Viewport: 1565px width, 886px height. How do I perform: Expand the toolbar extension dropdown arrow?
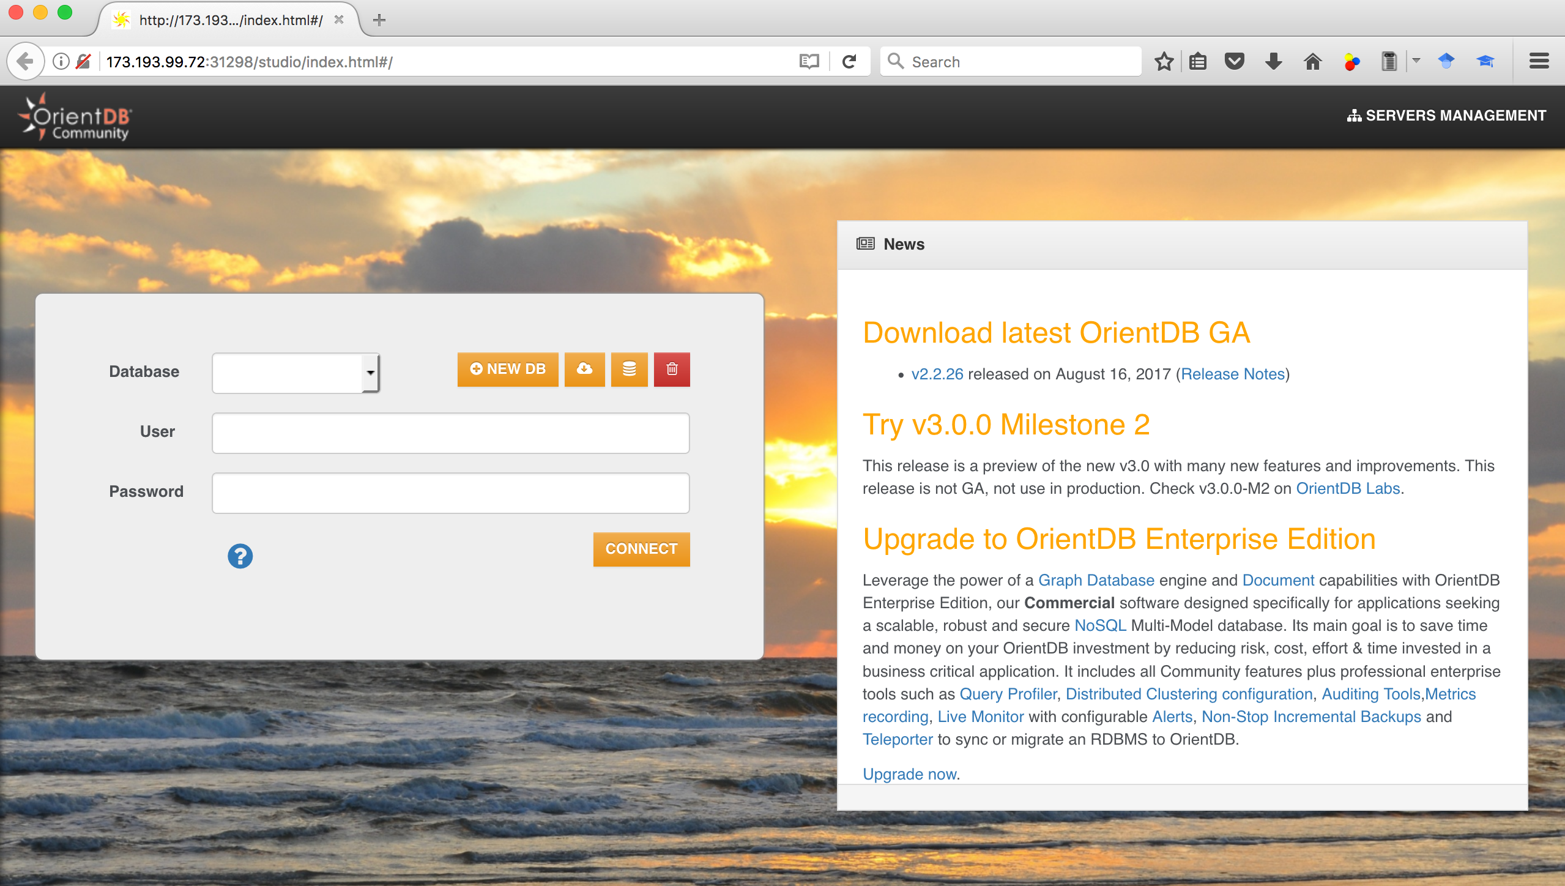(x=1416, y=61)
